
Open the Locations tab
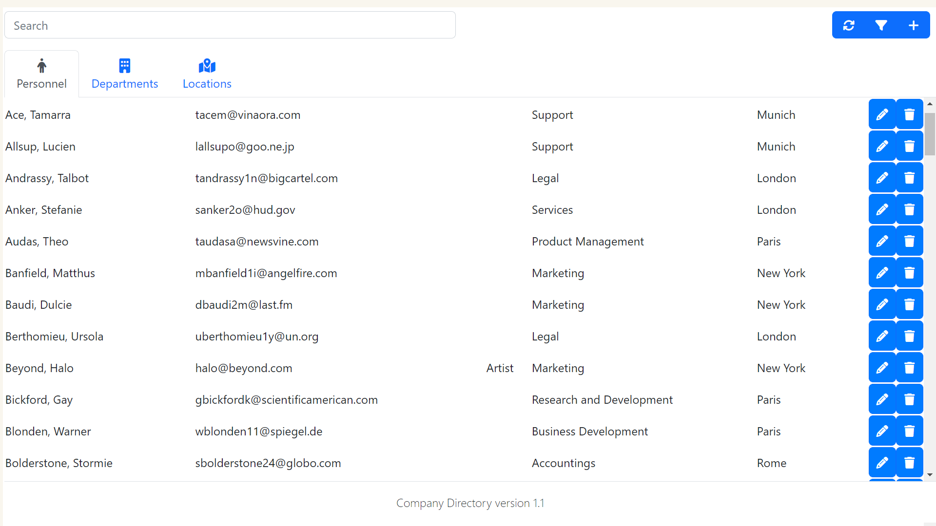click(x=207, y=74)
